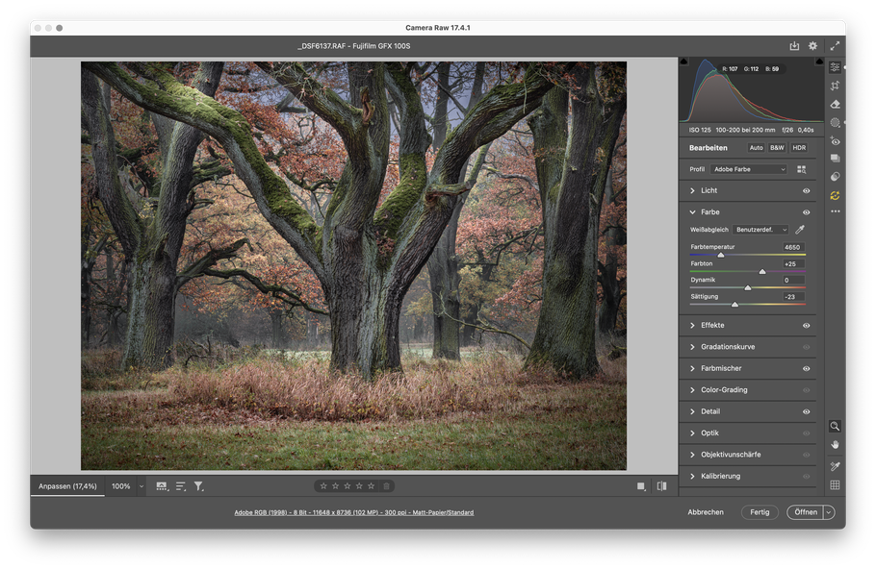The height and width of the screenshot is (569, 876).
Task: Toggle the Effekte eye icon
Action: coord(806,325)
